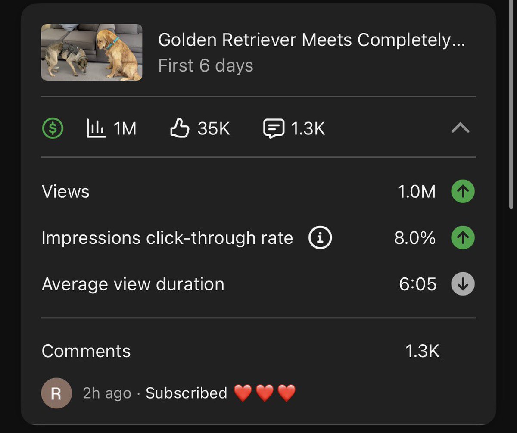Click the thumbs-up likes icon

tap(180, 128)
